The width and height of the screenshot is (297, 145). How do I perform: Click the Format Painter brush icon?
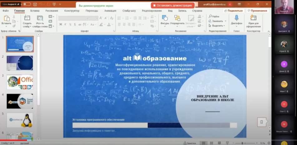[14, 26]
